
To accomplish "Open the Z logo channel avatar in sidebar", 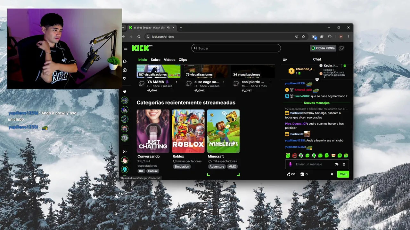I will coord(125,119).
